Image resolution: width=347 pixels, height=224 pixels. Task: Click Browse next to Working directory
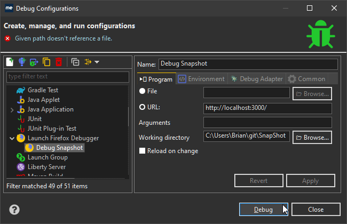pos(312,137)
